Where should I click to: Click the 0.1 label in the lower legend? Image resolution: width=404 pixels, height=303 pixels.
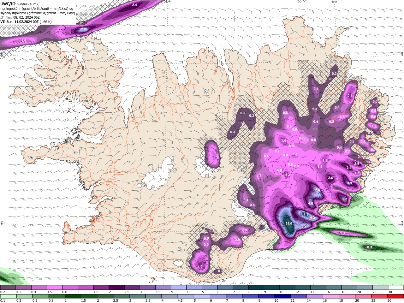click(3, 300)
